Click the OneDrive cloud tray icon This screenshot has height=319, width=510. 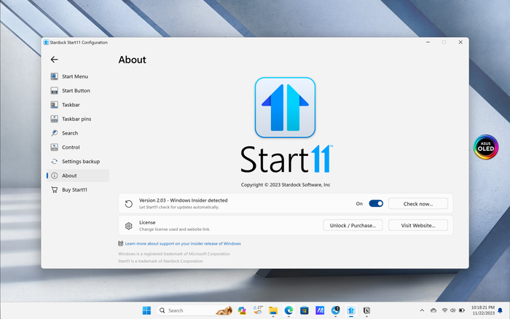coord(433,310)
